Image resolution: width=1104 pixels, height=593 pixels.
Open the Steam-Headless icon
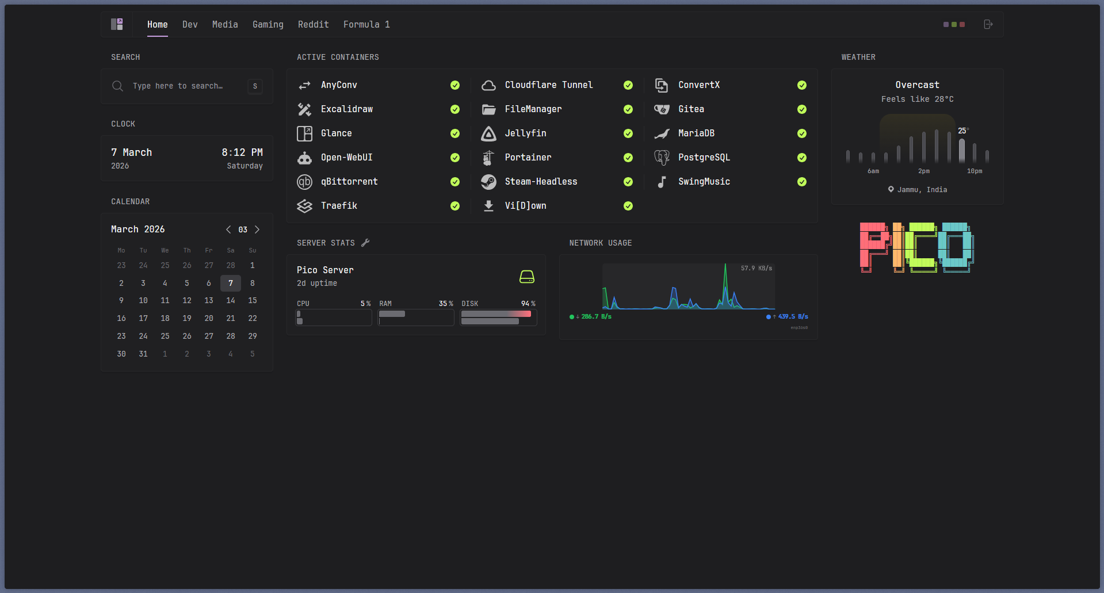tap(488, 182)
